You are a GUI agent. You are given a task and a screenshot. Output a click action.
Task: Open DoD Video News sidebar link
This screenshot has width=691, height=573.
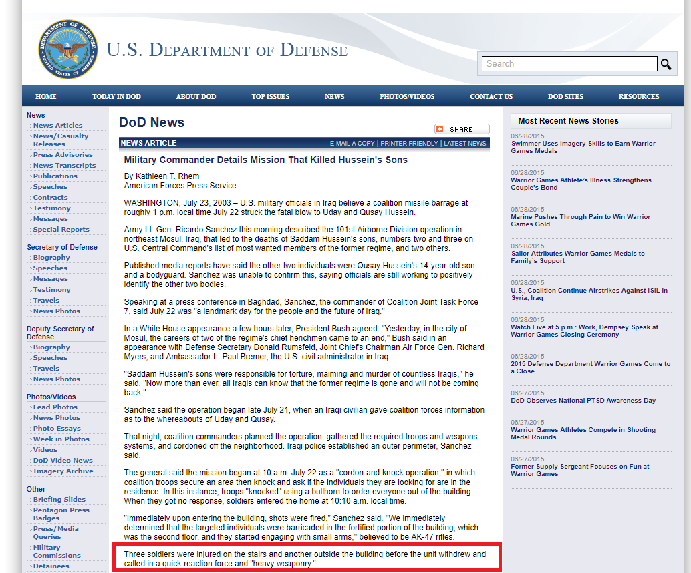click(63, 460)
